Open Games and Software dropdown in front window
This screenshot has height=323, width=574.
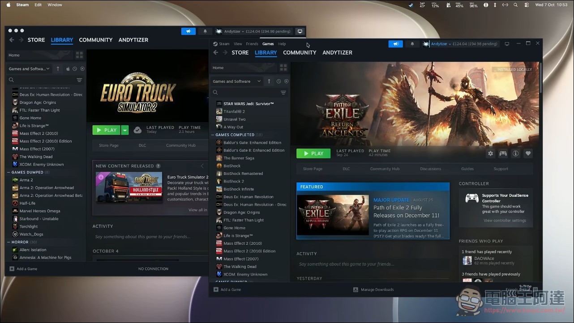point(237,81)
